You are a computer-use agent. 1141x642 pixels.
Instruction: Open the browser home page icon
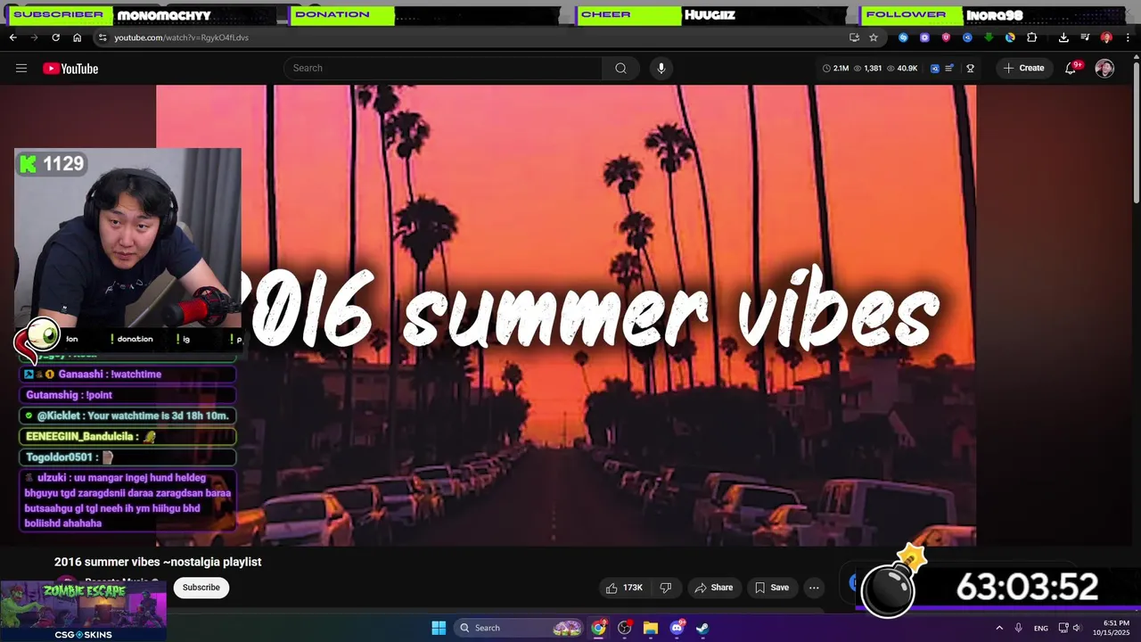coord(77,37)
